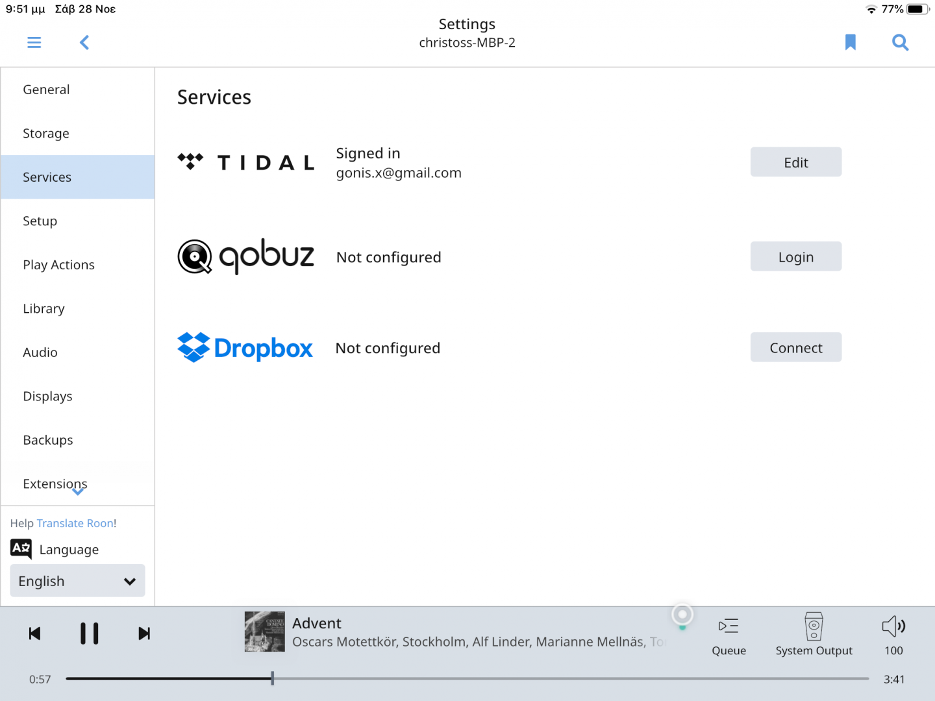Open the Advent album artwork thumbnail
This screenshot has height=701, width=935.
pyautogui.click(x=265, y=632)
